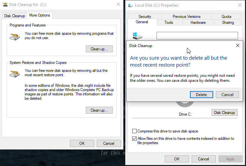Click the Programs and Features icon

click(x=15, y=36)
